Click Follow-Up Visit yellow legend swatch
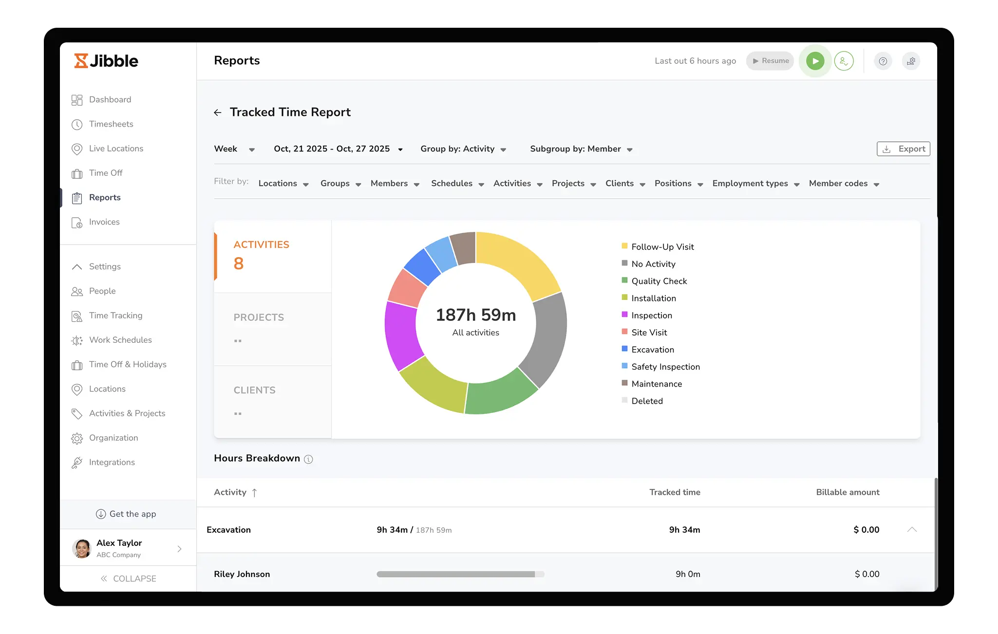Image resolution: width=998 pixels, height=634 pixels. (624, 246)
